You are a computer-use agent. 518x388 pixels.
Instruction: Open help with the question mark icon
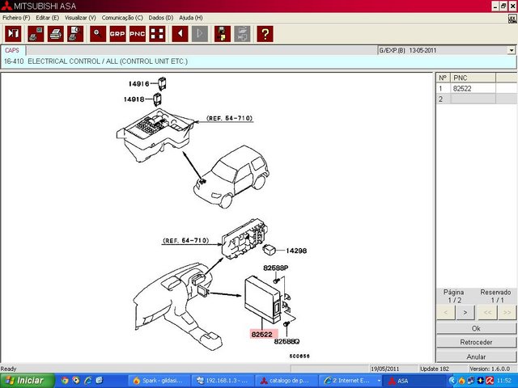[x=265, y=34]
